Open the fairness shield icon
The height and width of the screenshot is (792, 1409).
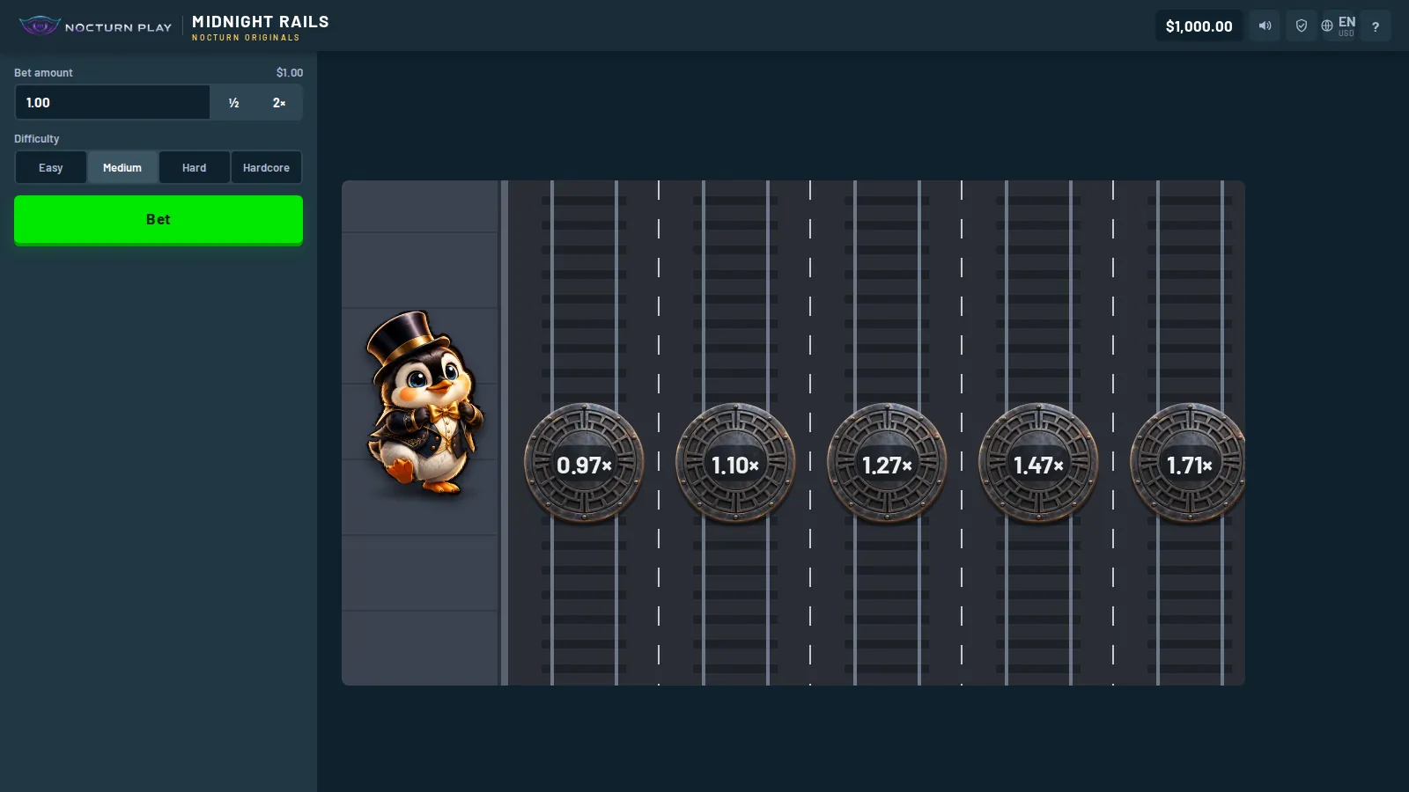pyautogui.click(x=1302, y=26)
